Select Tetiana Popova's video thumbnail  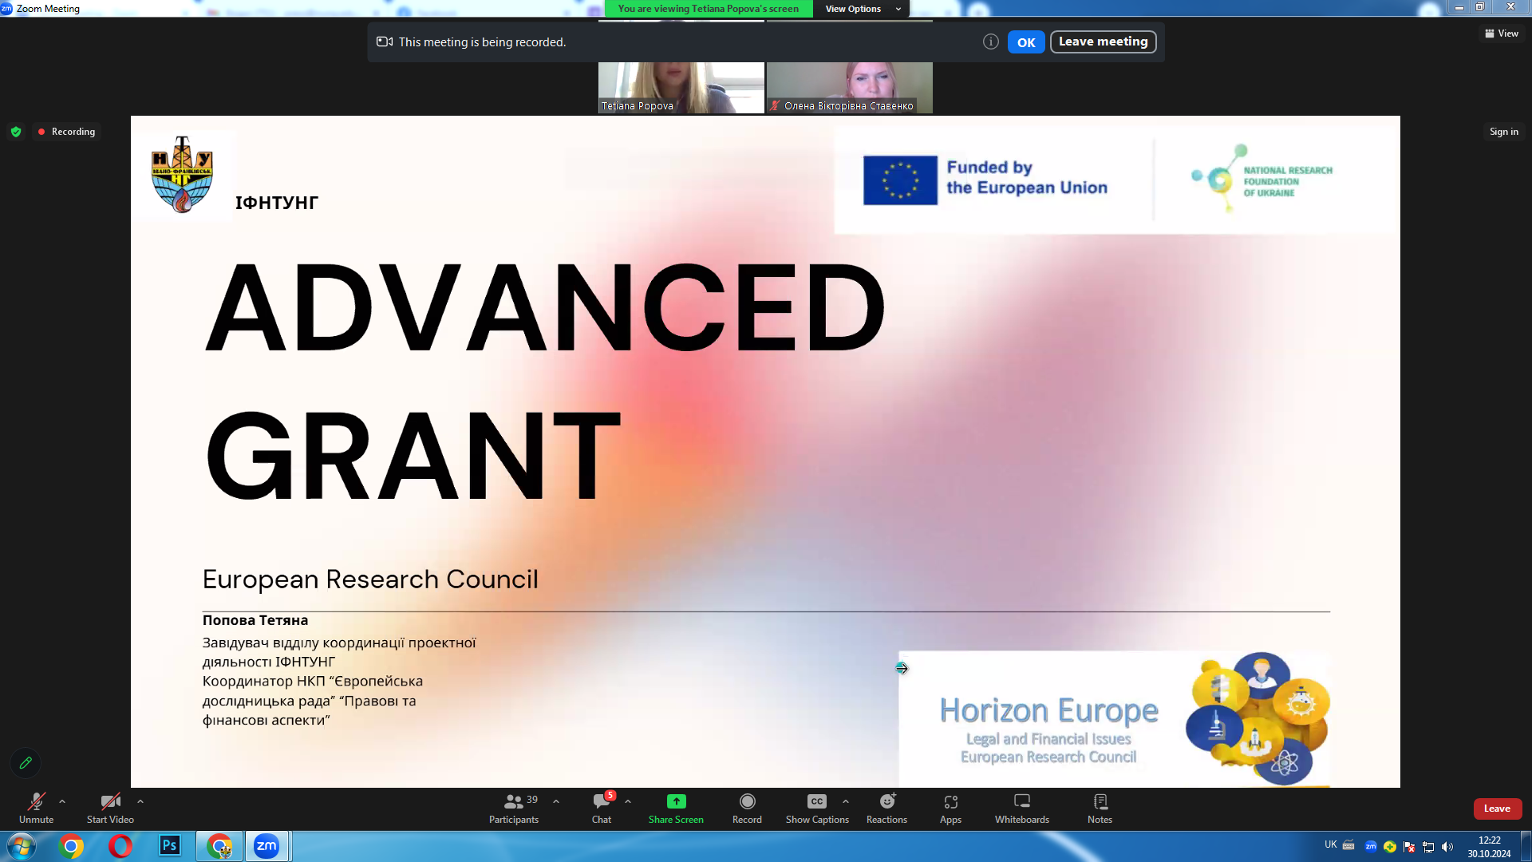coord(681,86)
